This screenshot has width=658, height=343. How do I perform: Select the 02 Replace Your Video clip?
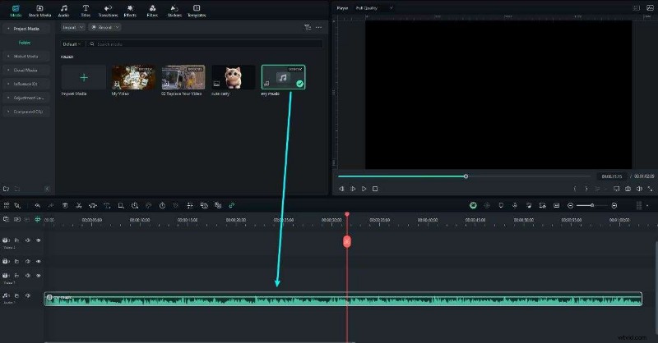coord(183,77)
